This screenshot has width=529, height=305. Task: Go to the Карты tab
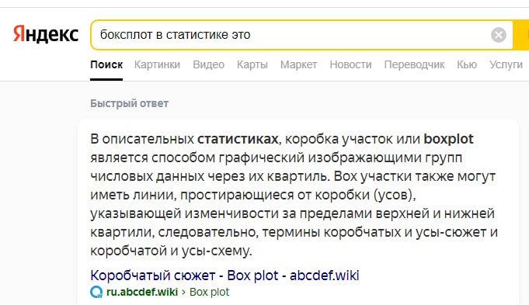[252, 64]
